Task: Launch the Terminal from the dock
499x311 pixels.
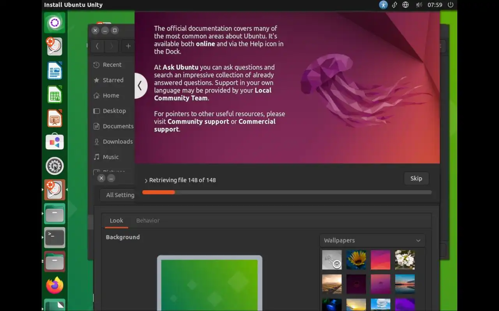Action: [55, 238]
